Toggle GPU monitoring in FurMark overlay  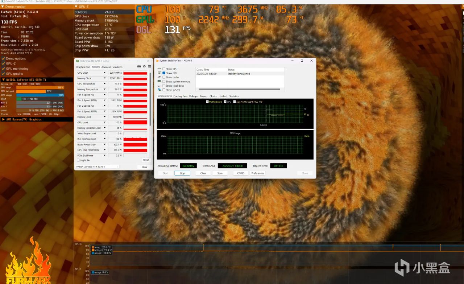point(3,69)
